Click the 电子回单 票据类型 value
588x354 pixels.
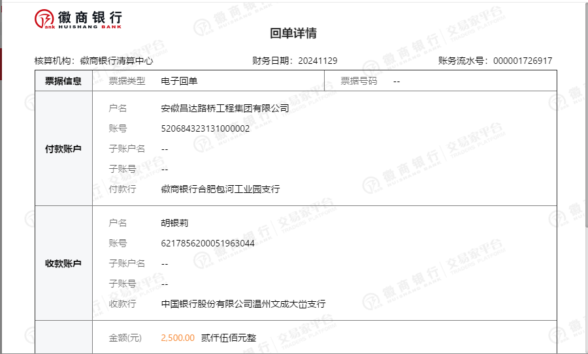(x=179, y=81)
